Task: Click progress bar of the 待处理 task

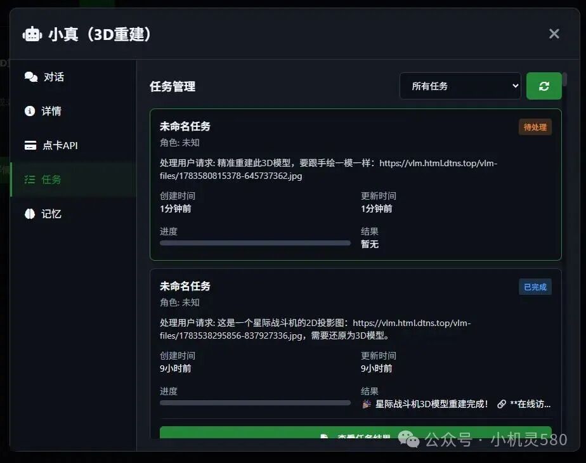Action: pyautogui.click(x=255, y=243)
